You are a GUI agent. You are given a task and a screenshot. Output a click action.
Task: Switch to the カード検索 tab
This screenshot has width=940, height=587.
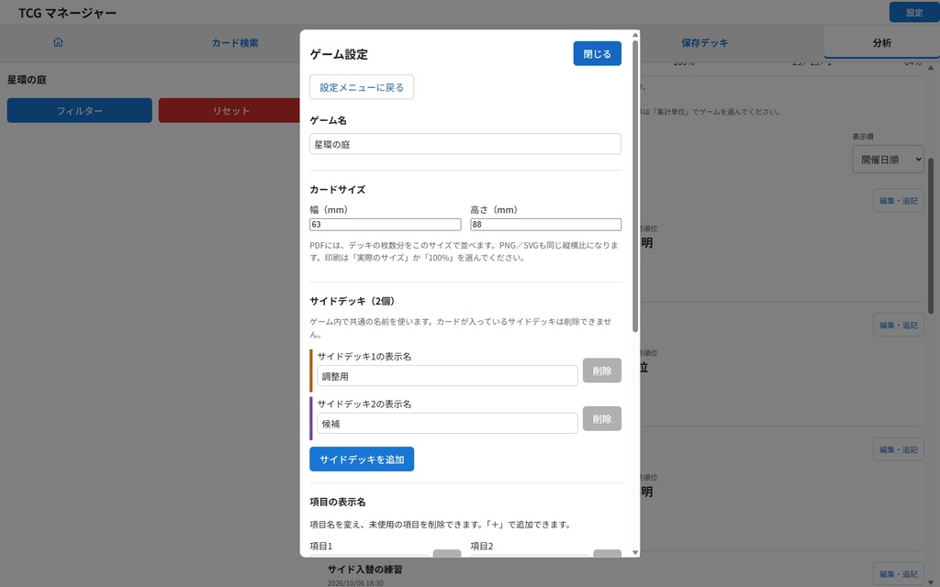click(235, 42)
